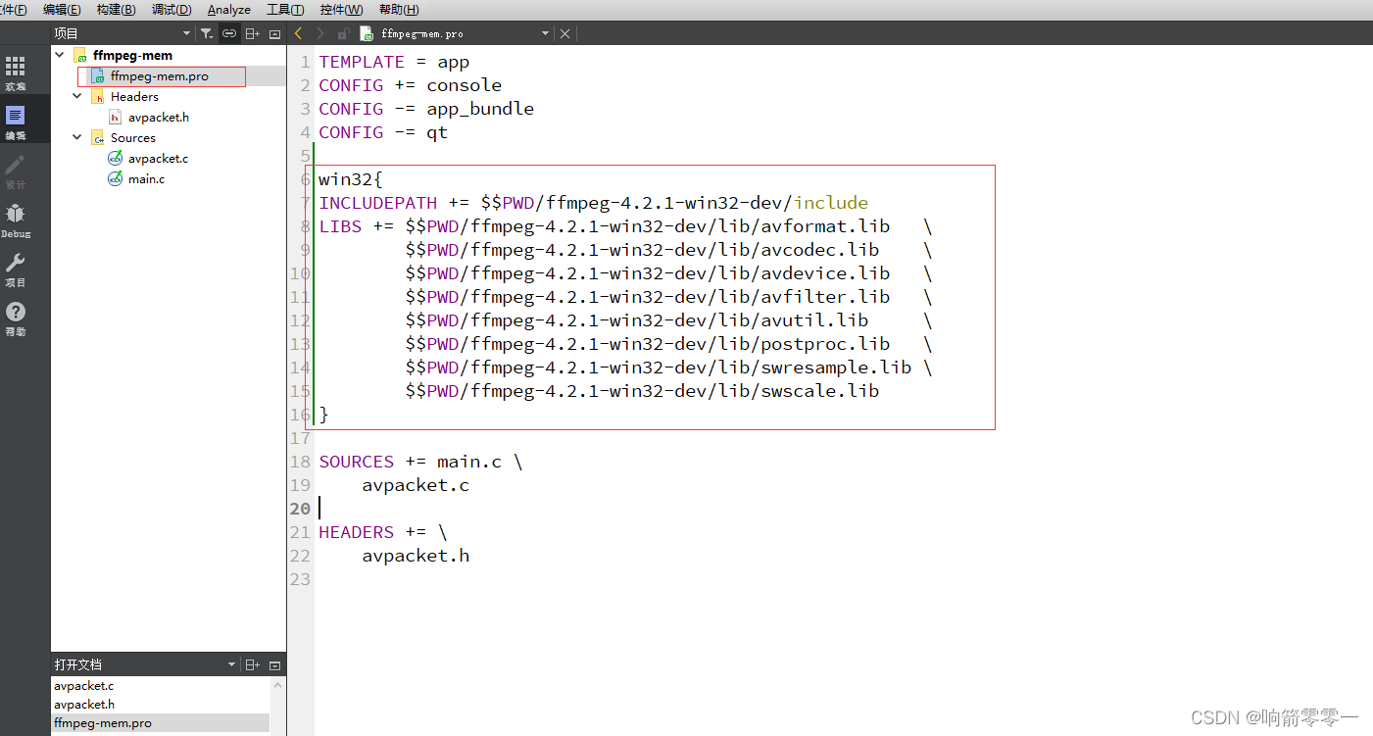The image size is (1373, 736).
Task: Click the avpacket.h entry under HEADERS
Action: pyautogui.click(x=416, y=556)
